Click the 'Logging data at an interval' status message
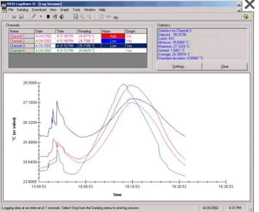The height and width of the screenshot is (212, 259). click(70, 208)
